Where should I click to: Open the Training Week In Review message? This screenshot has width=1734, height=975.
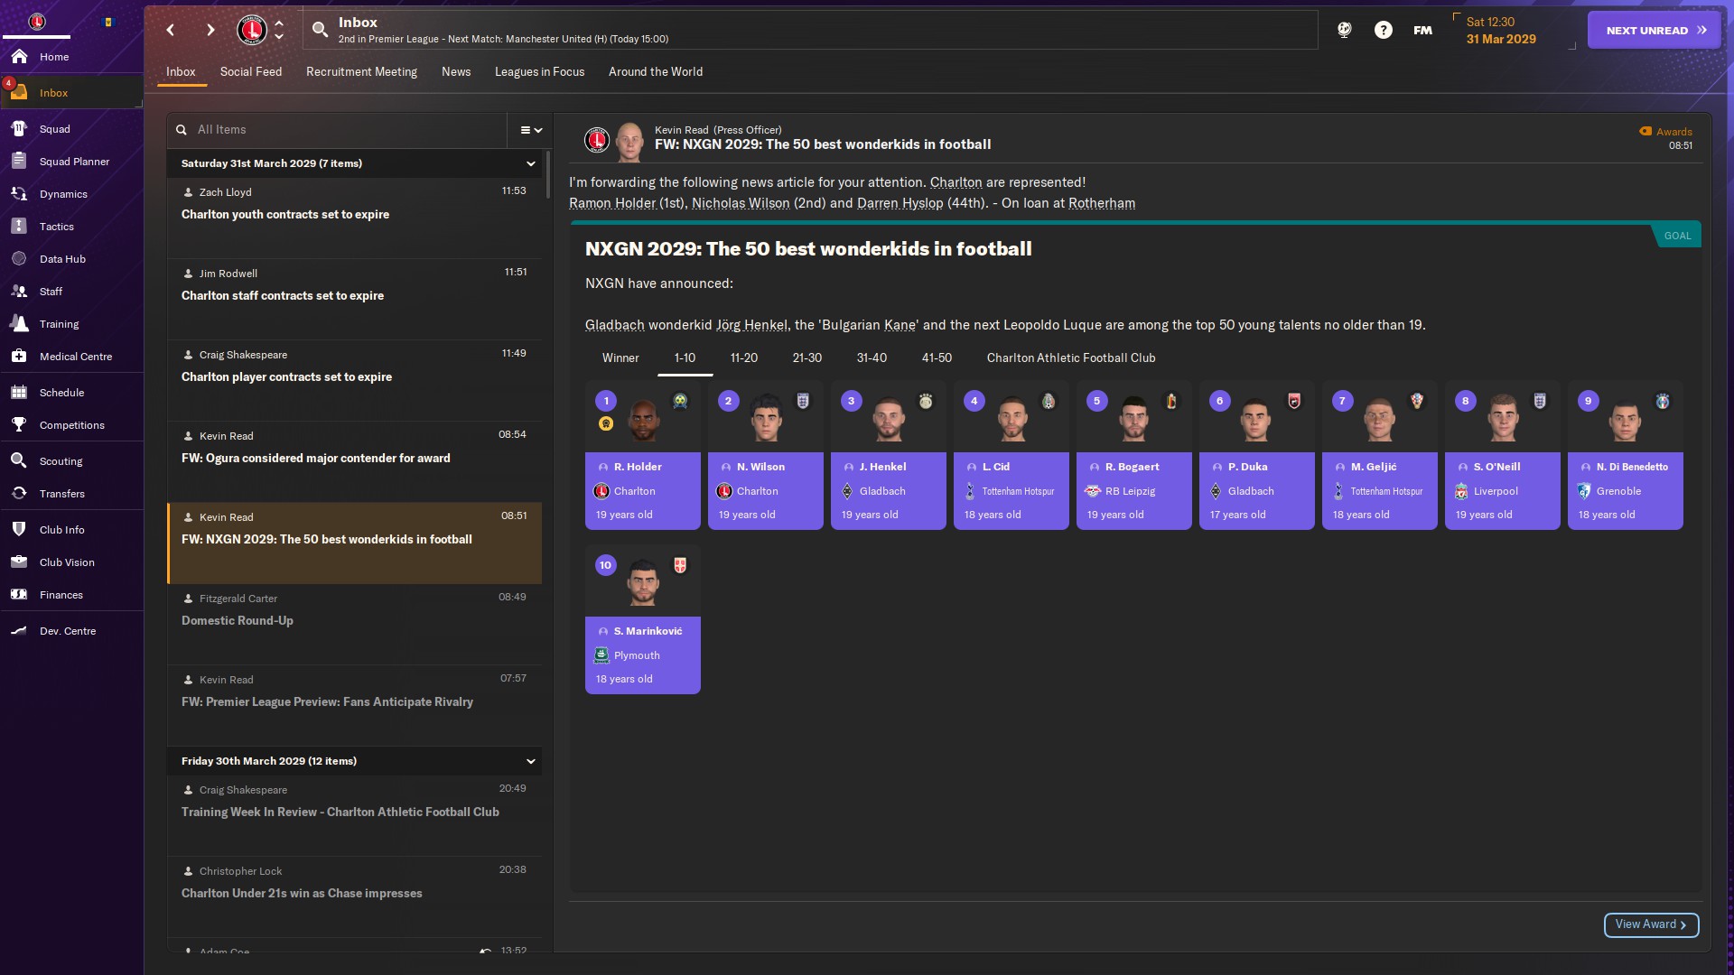[x=355, y=815]
